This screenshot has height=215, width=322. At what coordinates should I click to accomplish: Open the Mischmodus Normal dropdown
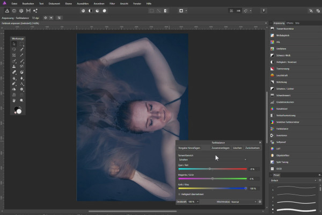point(244,202)
